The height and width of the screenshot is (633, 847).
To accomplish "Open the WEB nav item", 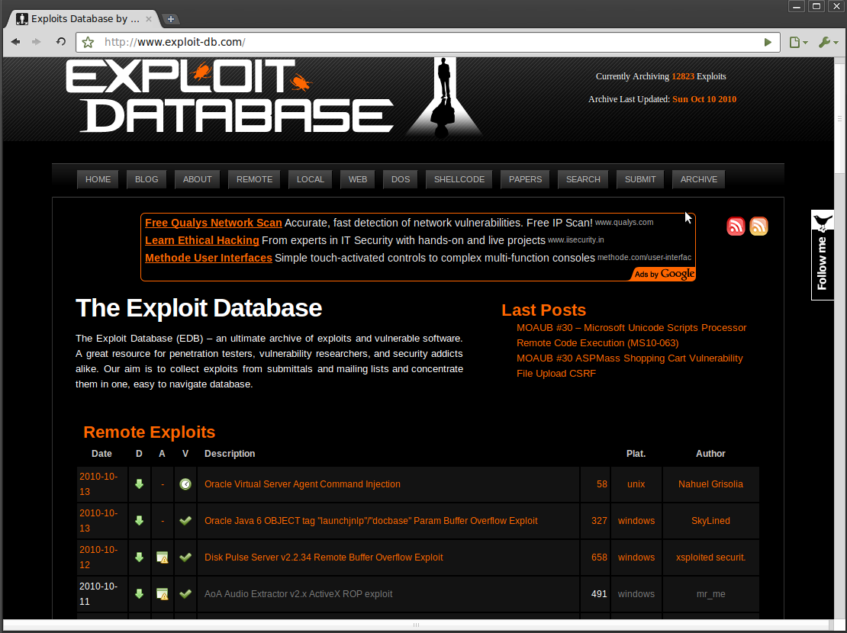I will [x=358, y=179].
